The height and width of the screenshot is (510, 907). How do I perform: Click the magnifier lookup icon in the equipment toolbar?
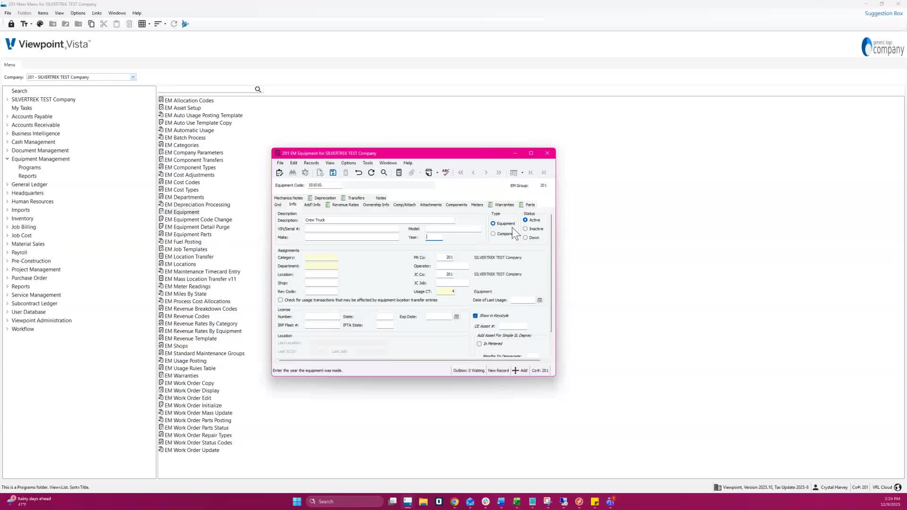click(384, 173)
